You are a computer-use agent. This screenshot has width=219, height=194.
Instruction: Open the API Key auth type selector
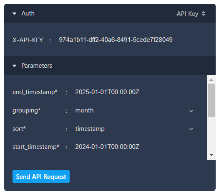click(191, 14)
